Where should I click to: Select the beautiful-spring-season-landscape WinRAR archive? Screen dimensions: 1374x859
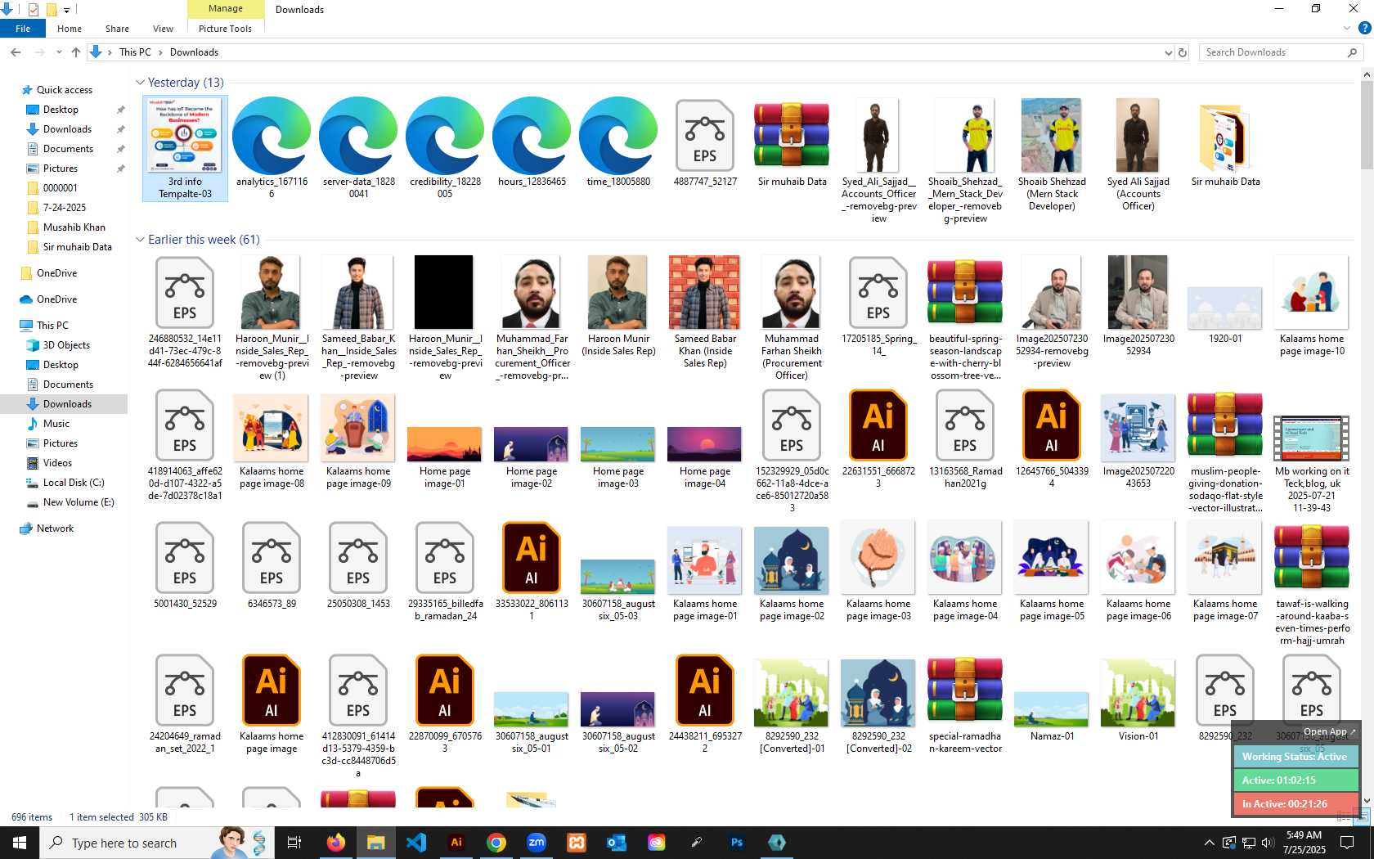[965, 293]
